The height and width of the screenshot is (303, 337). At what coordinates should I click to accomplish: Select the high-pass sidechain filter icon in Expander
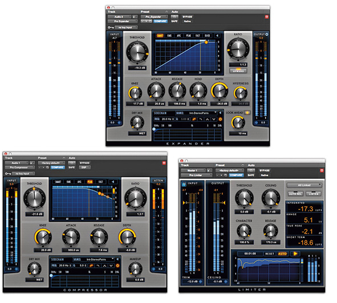point(194,119)
